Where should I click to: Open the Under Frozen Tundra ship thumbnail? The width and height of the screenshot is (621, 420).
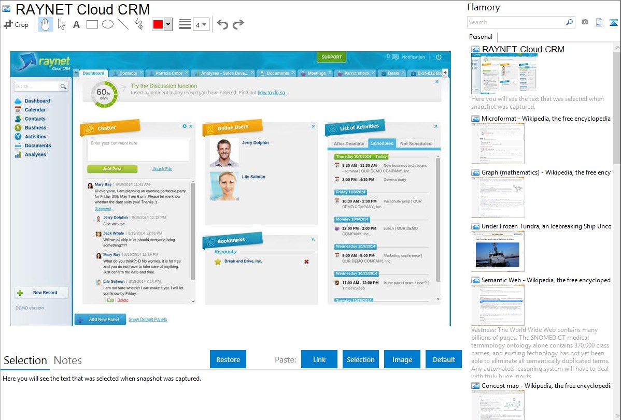[498, 251]
